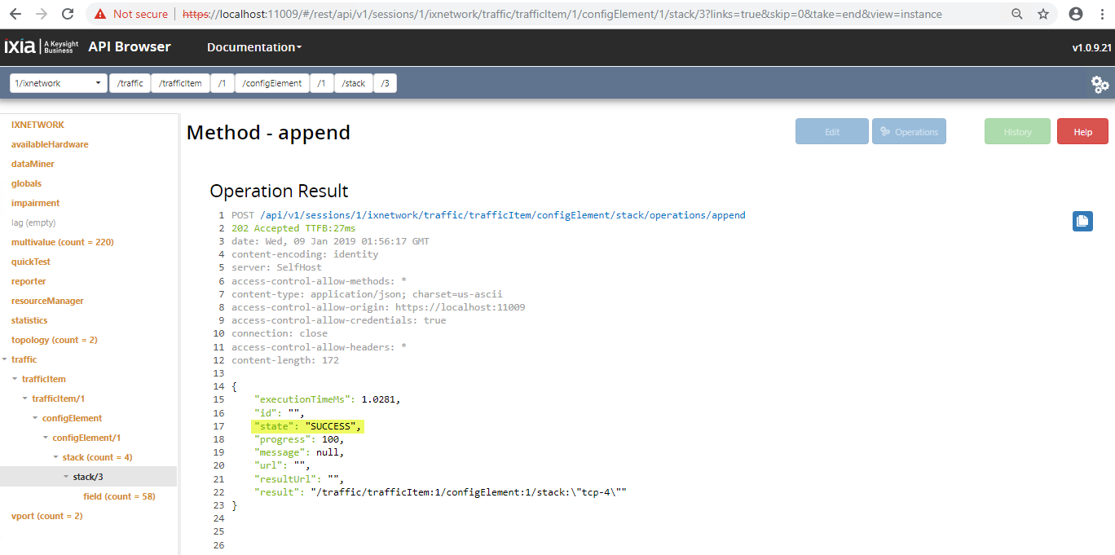Click the browser URL address field
1115x555 pixels.
pos(562,14)
